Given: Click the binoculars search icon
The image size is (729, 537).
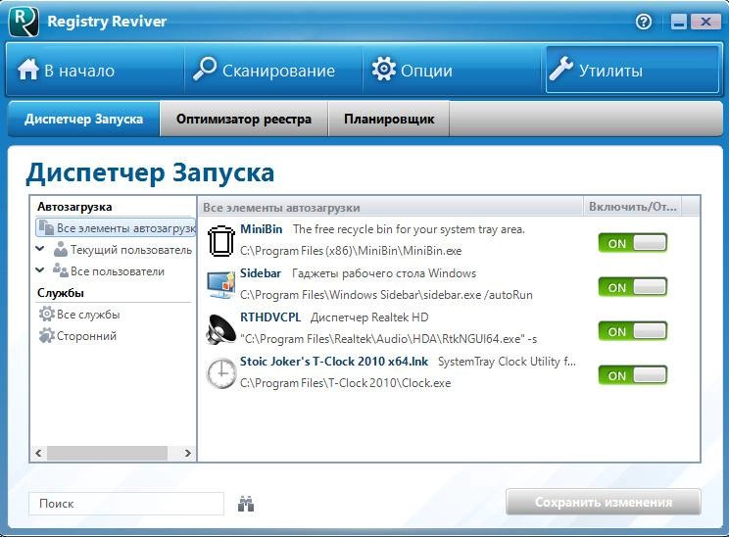Looking at the screenshot, I should click(246, 504).
